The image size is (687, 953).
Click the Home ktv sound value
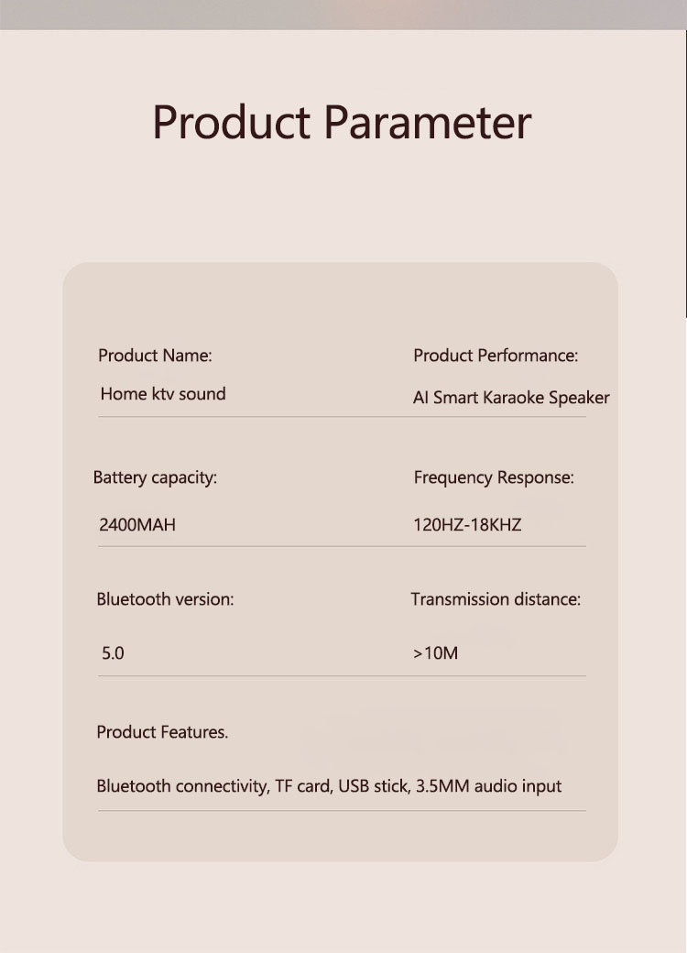tap(163, 394)
